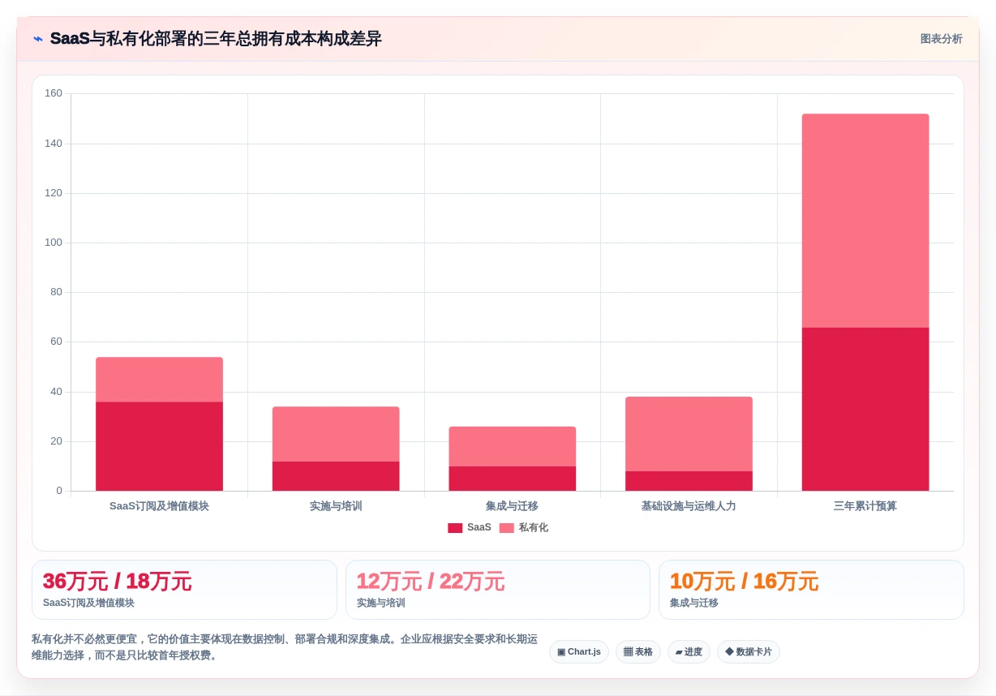The width and height of the screenshot is (996, 696).
Task: Click the SaaS订阅及增值模块 card caption
Action: pyautogui.click(x=88, y=604)
